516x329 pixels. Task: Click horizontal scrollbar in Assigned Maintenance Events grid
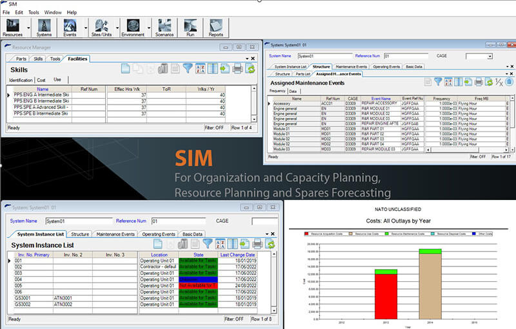(x=468, y=150)
